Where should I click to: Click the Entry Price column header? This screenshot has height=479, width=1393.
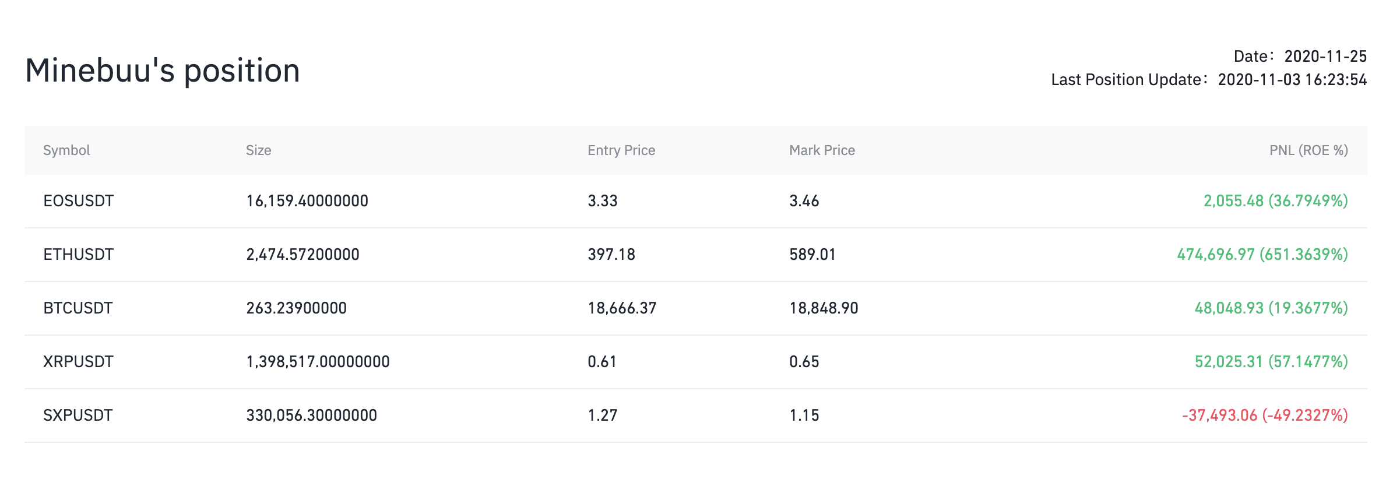(621, 150)
